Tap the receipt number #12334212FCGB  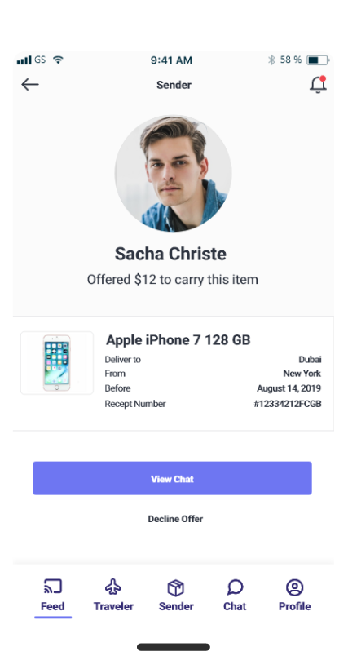pyautogui.click(x=288, y=404)
